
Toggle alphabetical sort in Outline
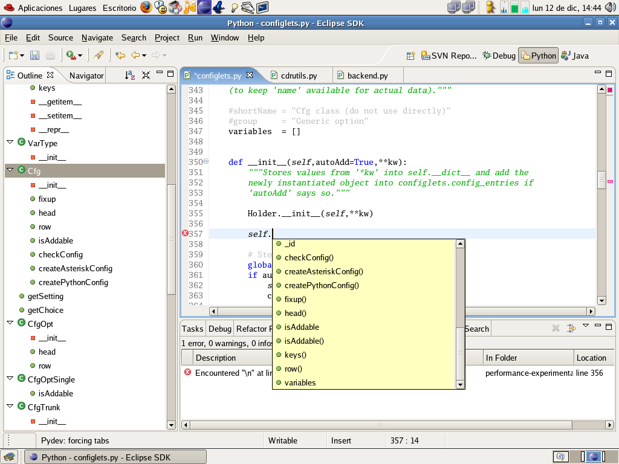pyautogui.click(x=130, y=75)
